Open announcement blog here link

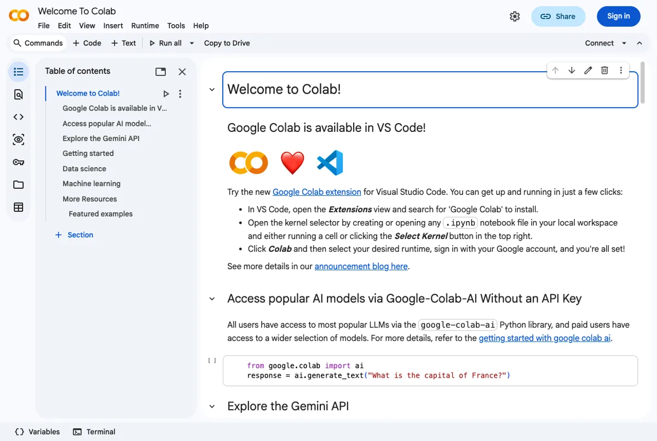tap(361, 266)
